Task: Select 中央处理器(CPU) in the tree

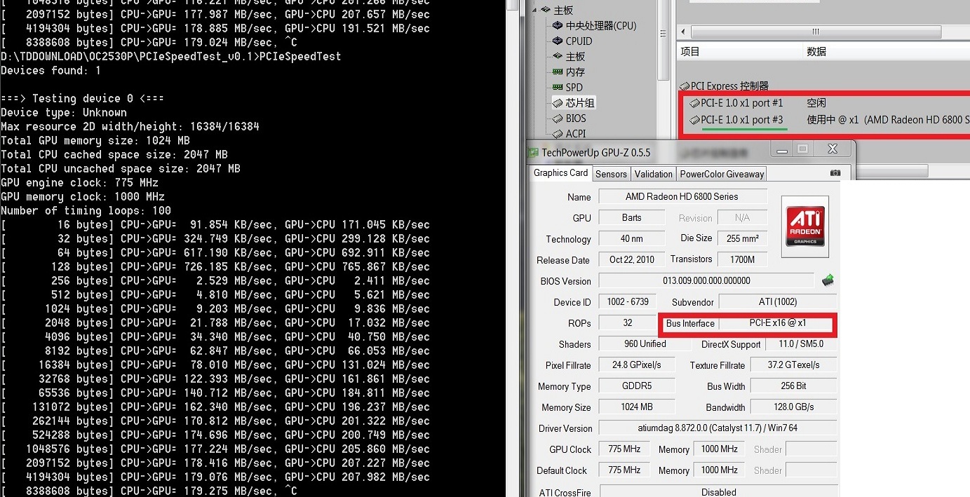Action: pos(601,25)
